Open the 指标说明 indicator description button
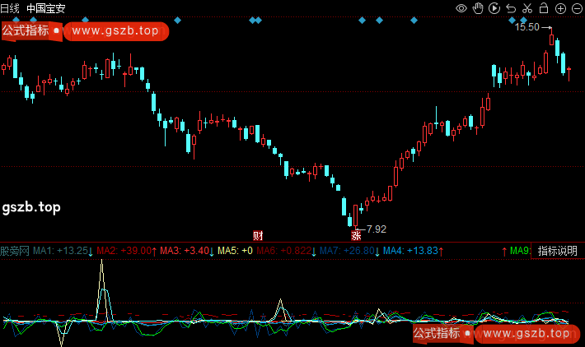Screen dimensions: 585x347 tap(557, 251)
